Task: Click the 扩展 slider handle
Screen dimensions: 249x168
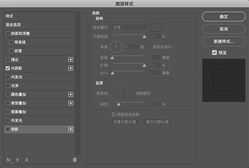Action: [x=144, y=65]
